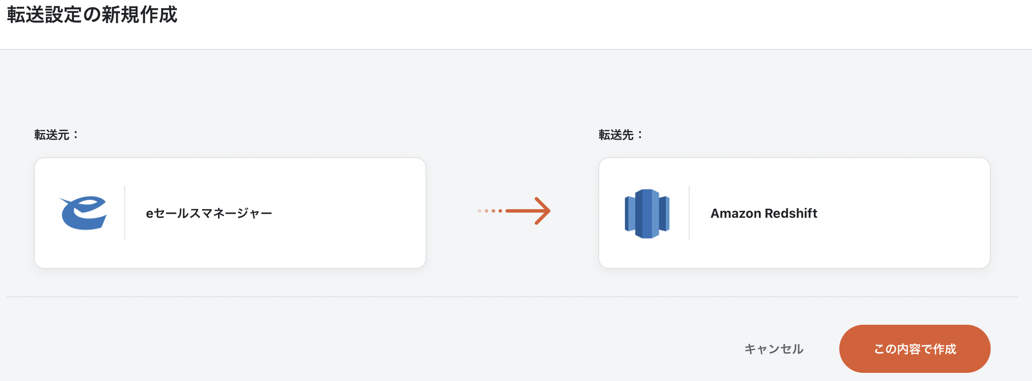The height and width of the screenshot is (381, 1032).
Task: Cancel with the キャンセル button
Action: [774, 349]
